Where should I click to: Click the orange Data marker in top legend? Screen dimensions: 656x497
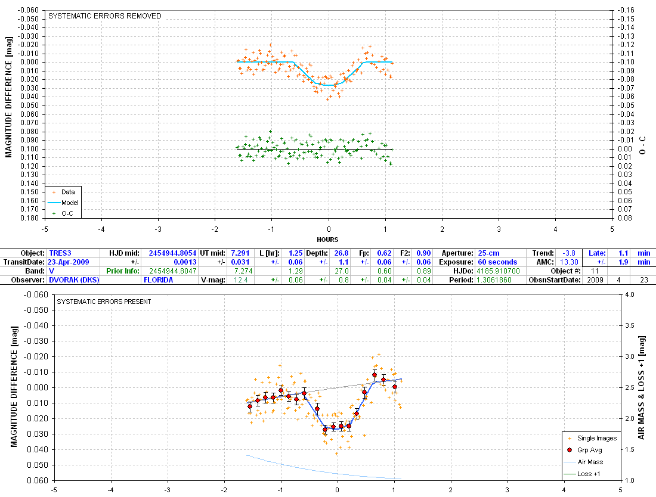pos(55,192)
